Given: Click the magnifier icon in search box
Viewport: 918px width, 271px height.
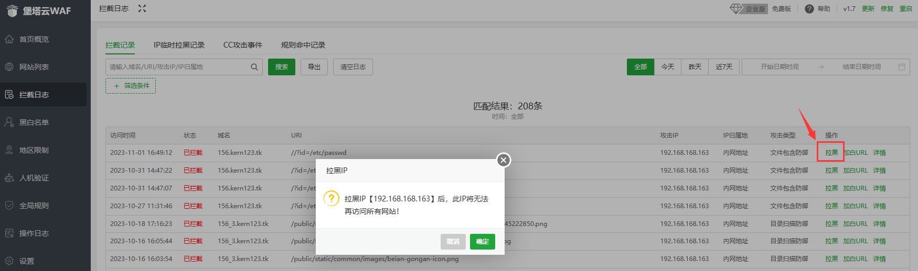Looking at the screenshot, I should pos(254,67).
